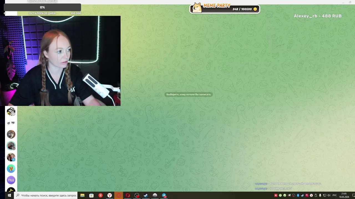Screen dimensions: 355x199
Task: Open the network tray icon
Action: click(324, 195)
